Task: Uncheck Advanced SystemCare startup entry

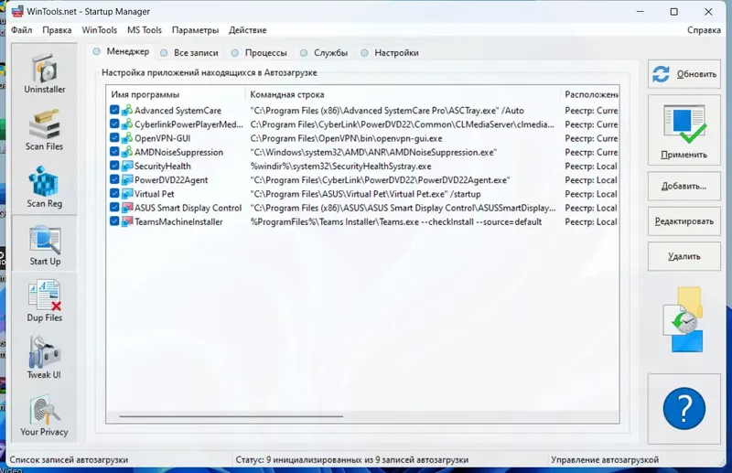Action: coord(114,110)
